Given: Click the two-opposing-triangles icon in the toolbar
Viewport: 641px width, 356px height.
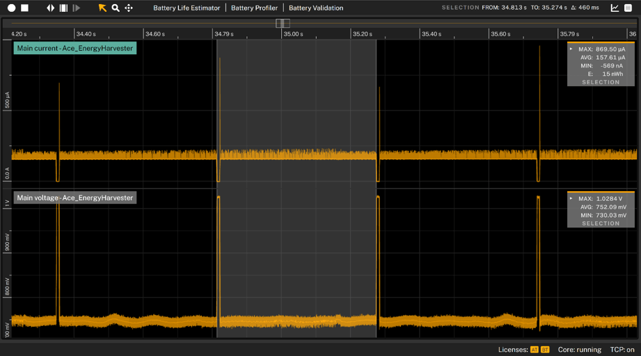Looking at the screenshot, I should (x=50, y=8).
